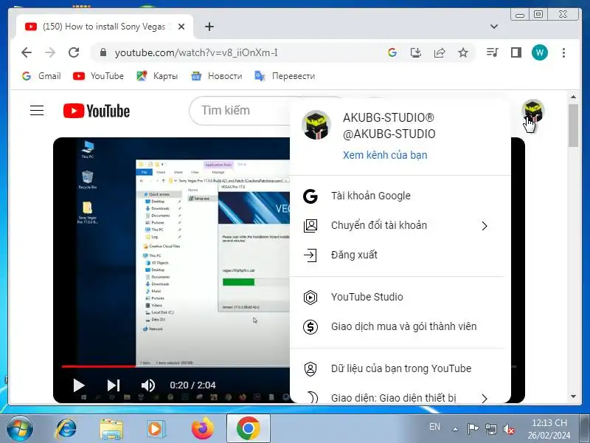The image size is (590, 443).
Task: Open the media controls icon
Action: (x=492, y=52)
